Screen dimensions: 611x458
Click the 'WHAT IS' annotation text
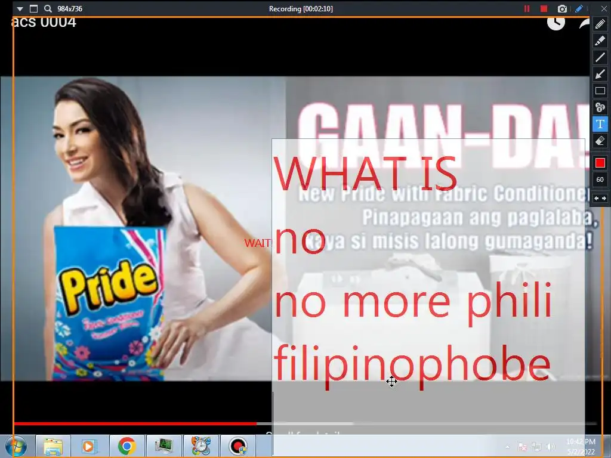point(365,174)
